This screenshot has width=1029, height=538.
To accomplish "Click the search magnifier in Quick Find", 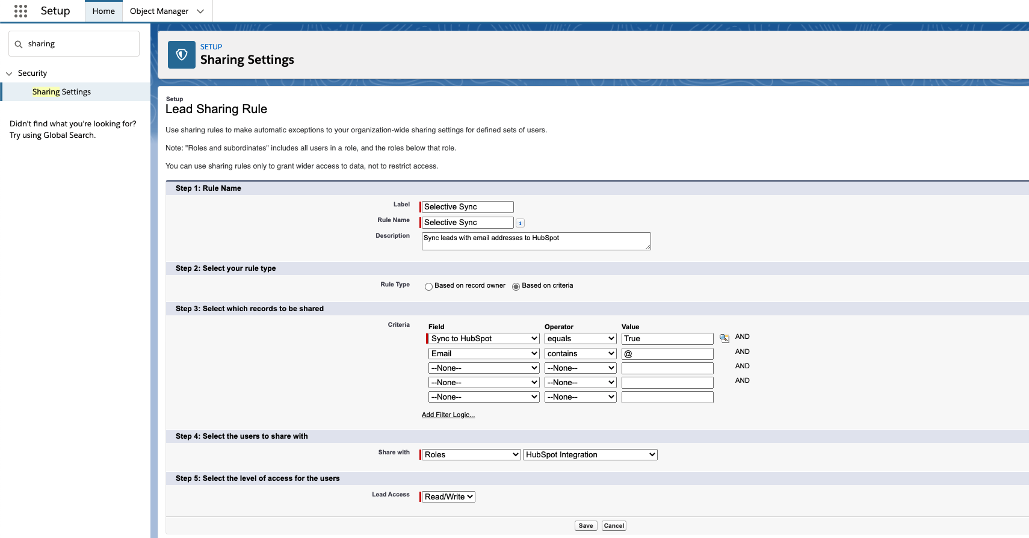I will (19, 44).
